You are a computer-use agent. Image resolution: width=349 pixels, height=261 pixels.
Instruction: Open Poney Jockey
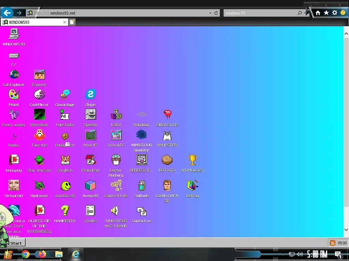coord(14,115)
